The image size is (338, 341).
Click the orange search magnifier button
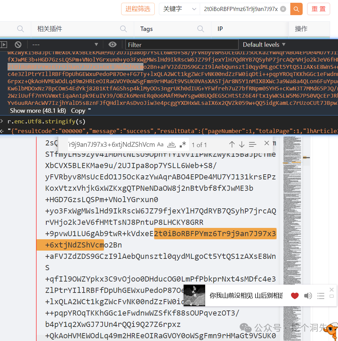tap(296, 9)
